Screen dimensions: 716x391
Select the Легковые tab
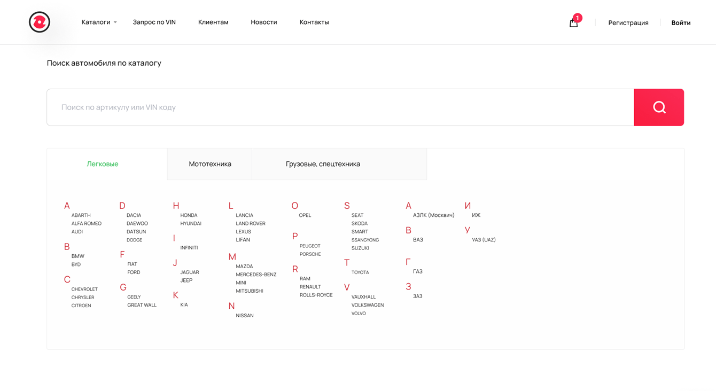(103, 164)
